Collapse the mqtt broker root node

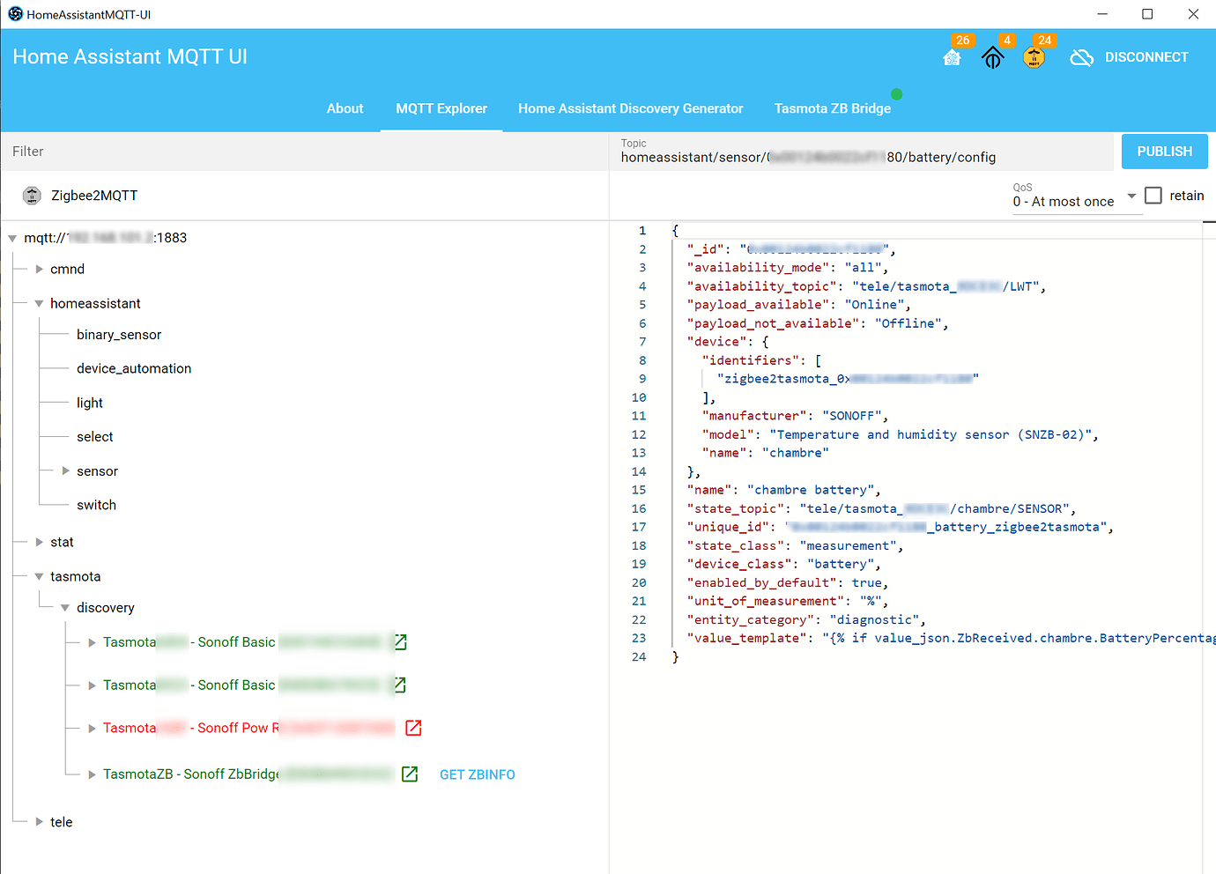(x=12, y=238)
